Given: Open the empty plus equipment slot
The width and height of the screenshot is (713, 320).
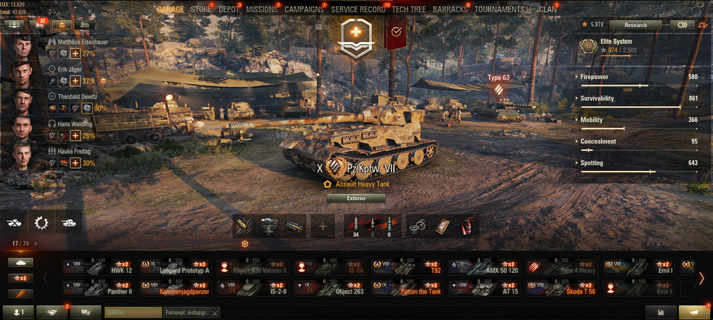Looking at the screenshot, I should click(x=323, y=226).
